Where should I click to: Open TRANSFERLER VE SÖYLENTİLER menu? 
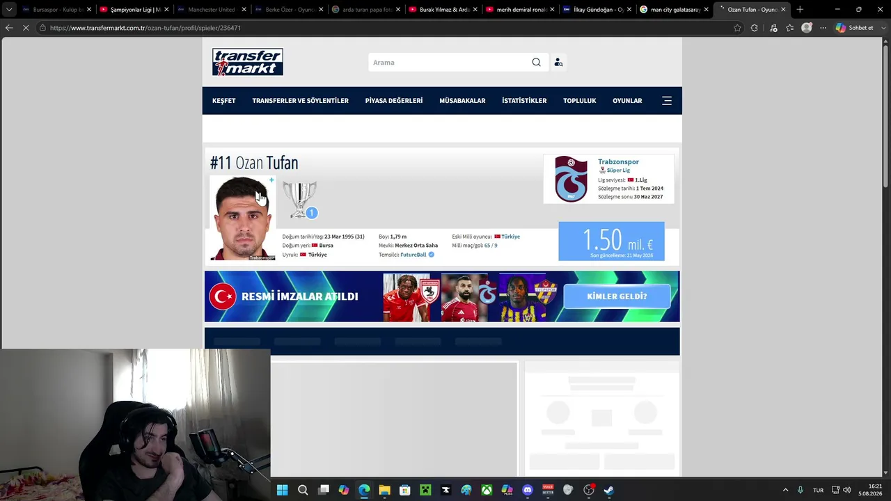[x=301, y=101]
